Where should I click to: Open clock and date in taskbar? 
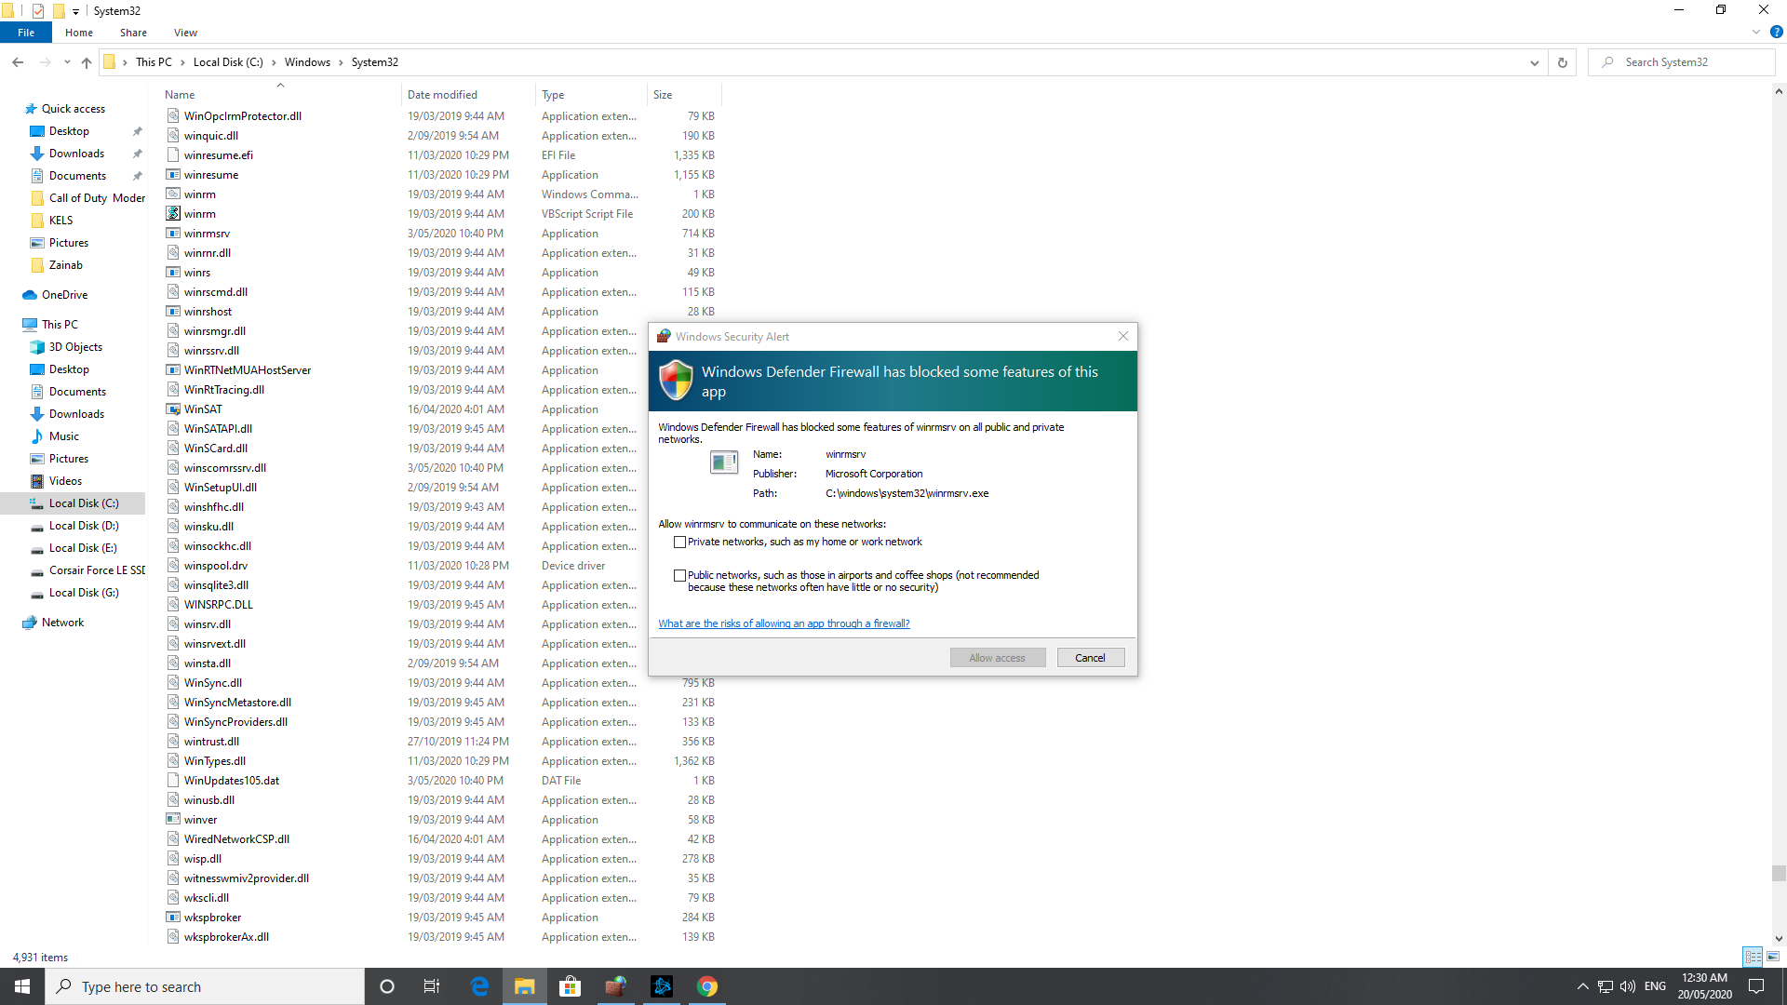coord(1704,986)
